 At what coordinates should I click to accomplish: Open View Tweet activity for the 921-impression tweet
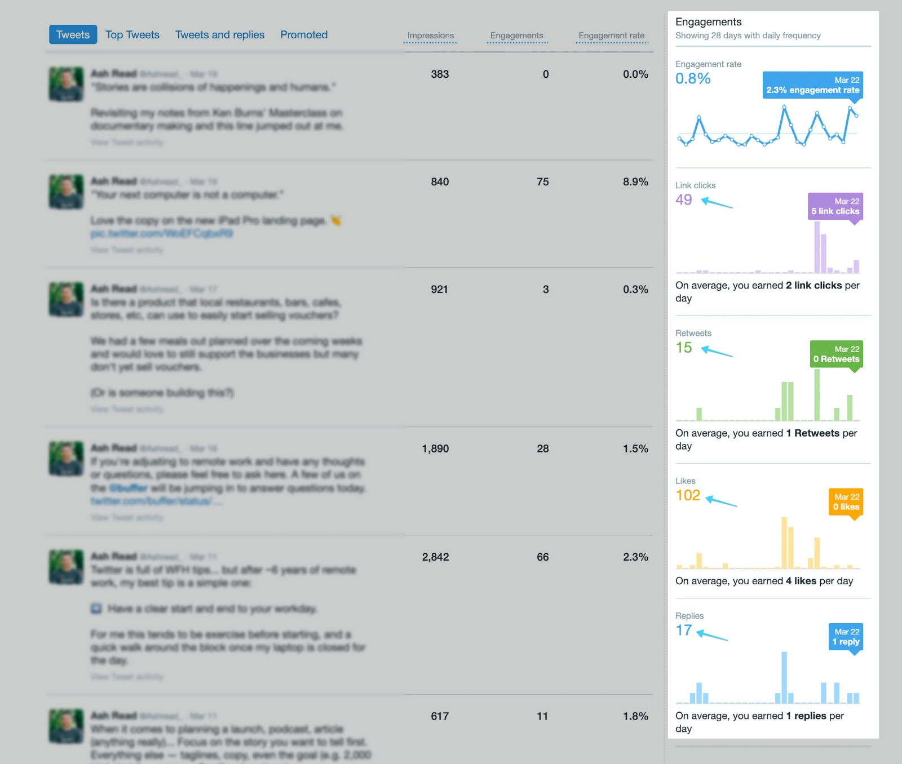[x=127, y=409]
